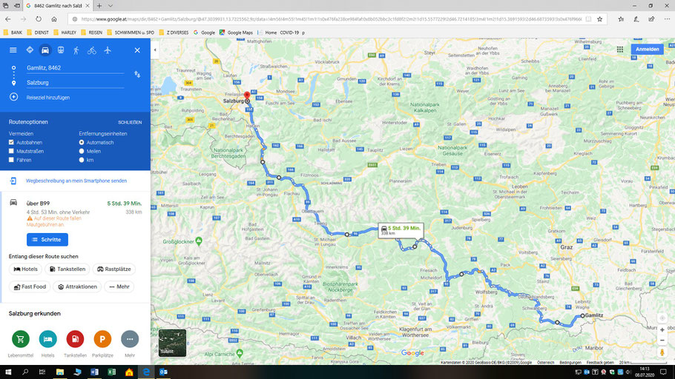Image resolution: width=675 pixels, height=379 pixels.
Task: Expand the Mehr chip under route search
Action: pyautogui.click(x=119, y=286)
